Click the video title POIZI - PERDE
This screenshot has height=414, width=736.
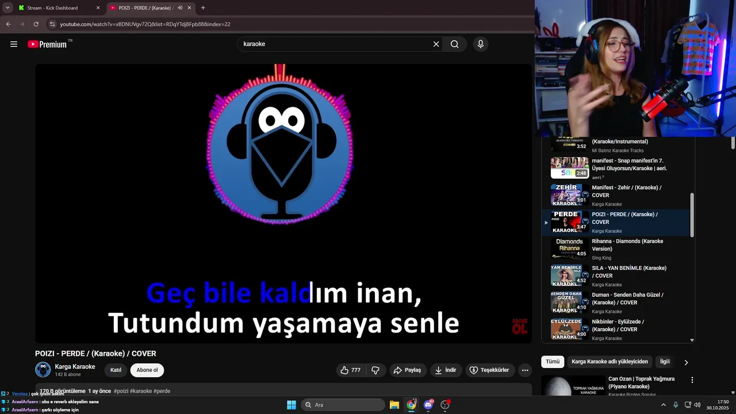95,354
